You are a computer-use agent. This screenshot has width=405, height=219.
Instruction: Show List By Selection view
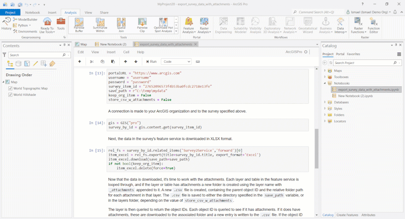coord(27,64)
